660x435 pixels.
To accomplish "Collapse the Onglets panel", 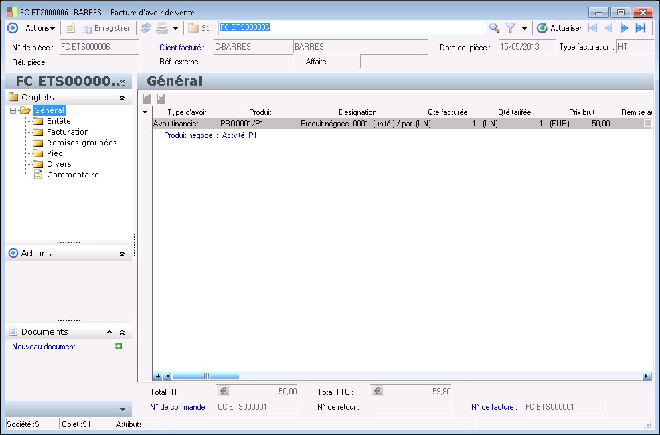I will tap(122, 98).
